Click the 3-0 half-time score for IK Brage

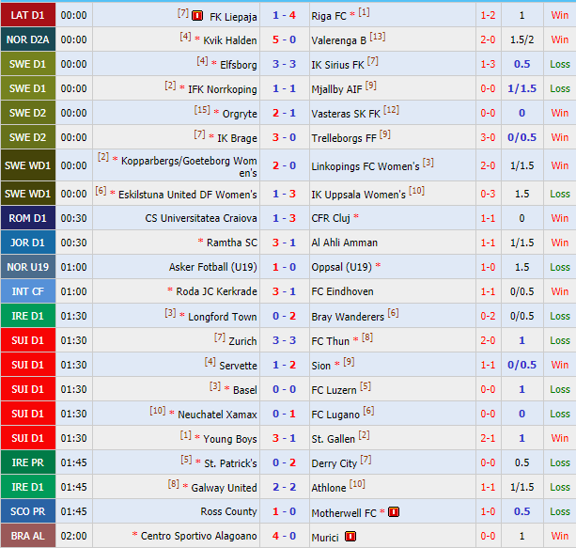coord(488,137)
